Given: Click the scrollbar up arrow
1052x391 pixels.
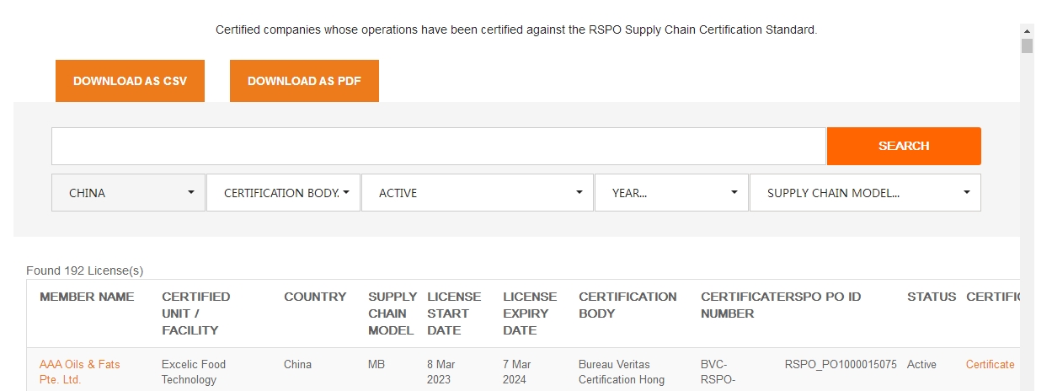Looking at the screenshot, I should tap(1027, 30).
